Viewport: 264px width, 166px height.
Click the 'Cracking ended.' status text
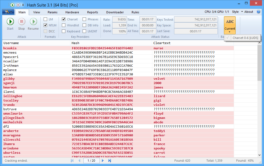(x=16, y=161)
